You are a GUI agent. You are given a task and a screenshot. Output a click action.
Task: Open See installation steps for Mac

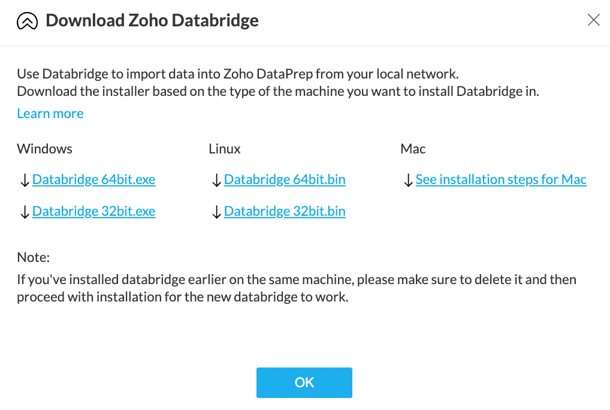pos(501,180)
